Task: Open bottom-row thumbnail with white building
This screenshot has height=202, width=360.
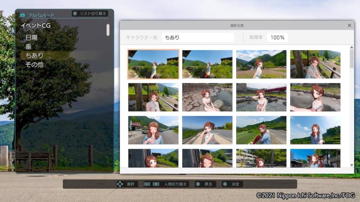Action: 261,158
